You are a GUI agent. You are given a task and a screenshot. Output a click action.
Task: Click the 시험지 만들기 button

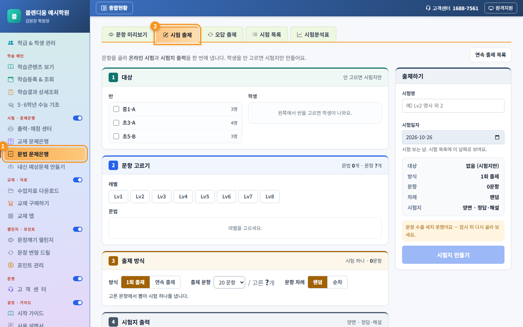(453, 255)
